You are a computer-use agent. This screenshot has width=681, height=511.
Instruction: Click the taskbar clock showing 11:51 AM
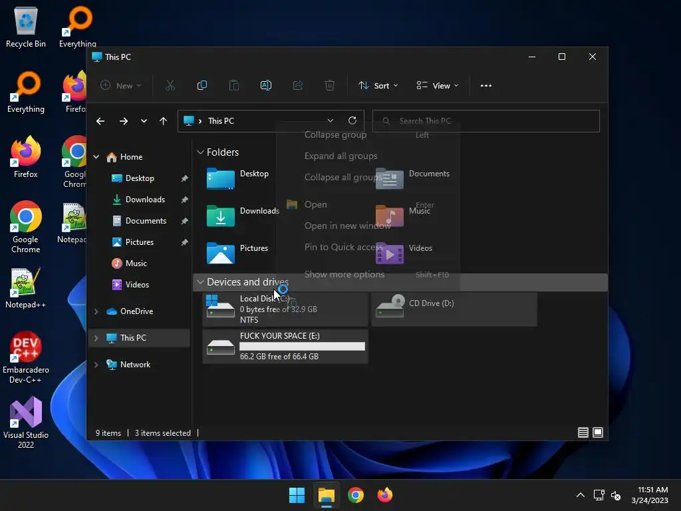650,495
